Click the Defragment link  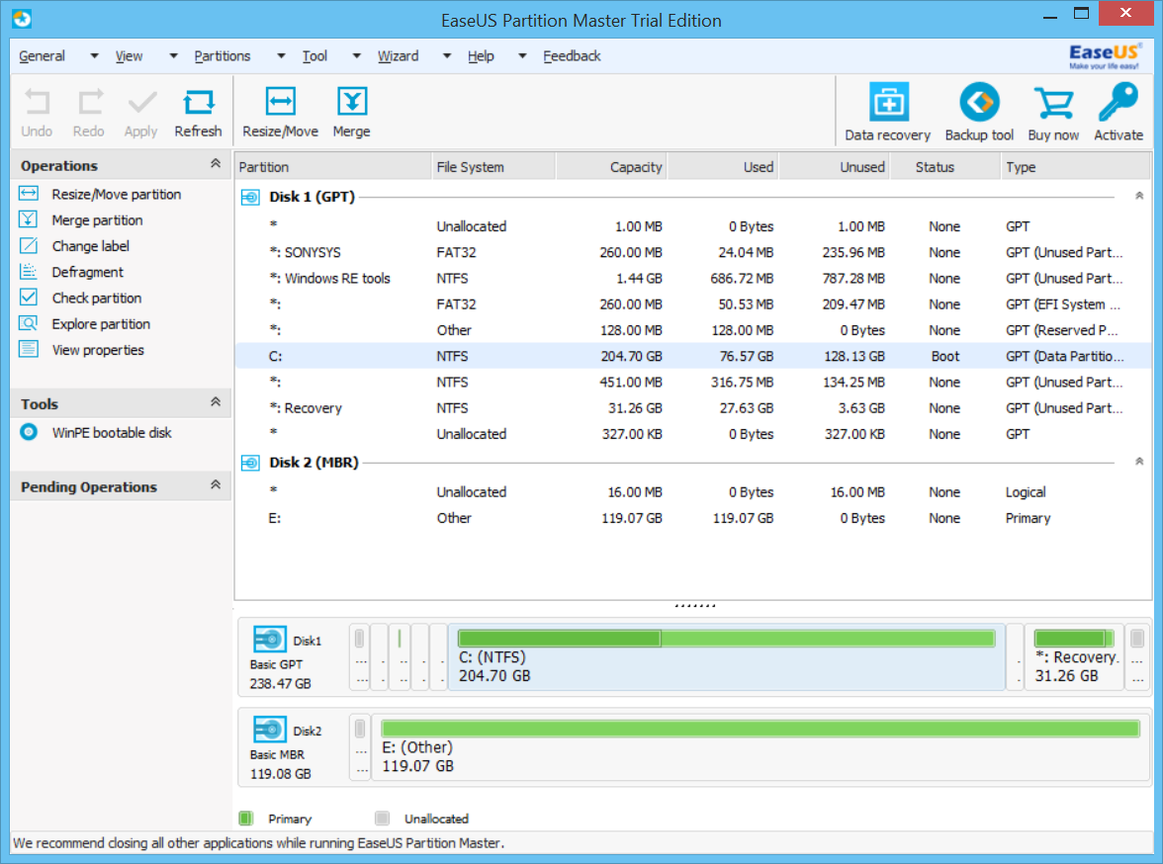[87, 272]
